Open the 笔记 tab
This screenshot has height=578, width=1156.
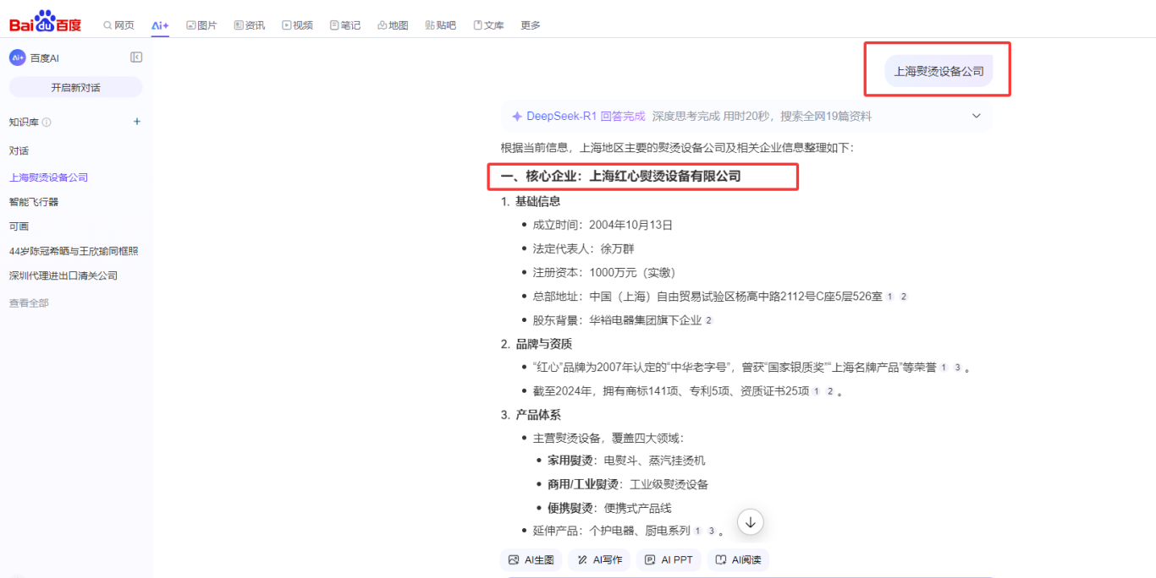345,25
